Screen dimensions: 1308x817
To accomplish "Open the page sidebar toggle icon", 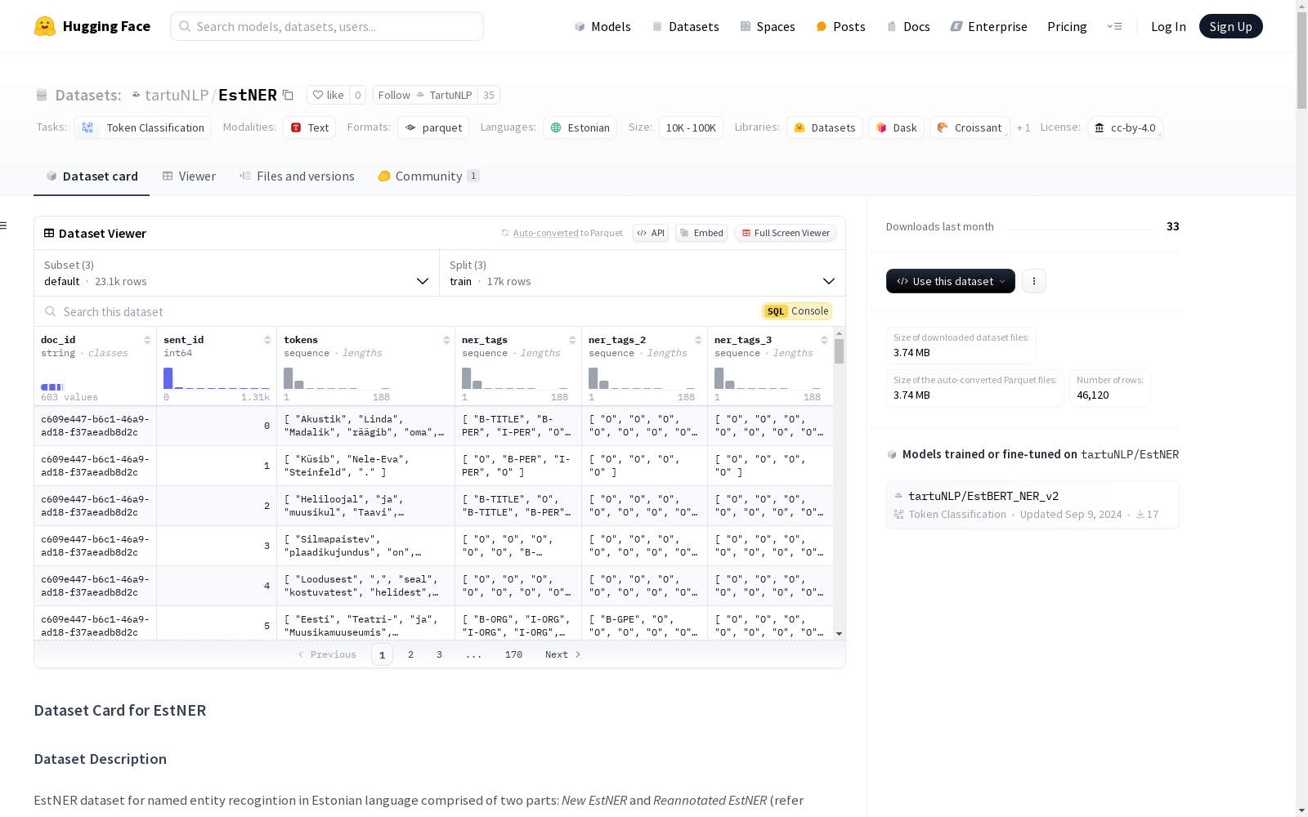I will 4,225.
